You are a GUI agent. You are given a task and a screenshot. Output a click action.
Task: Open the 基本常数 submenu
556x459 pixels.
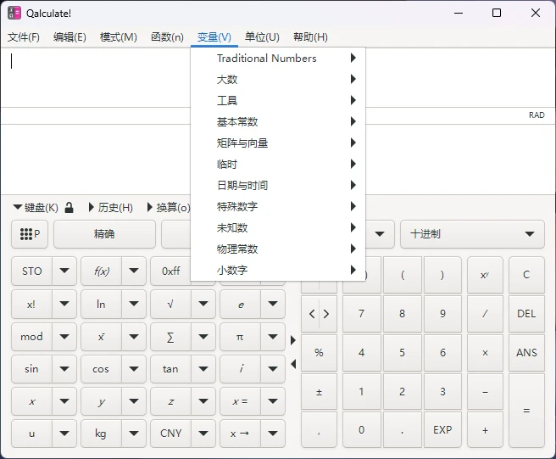click(x=278, y=122)
